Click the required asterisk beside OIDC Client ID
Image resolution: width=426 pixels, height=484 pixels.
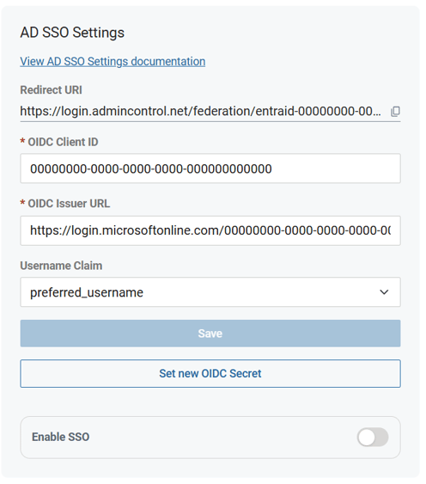[x=22, y=141]
